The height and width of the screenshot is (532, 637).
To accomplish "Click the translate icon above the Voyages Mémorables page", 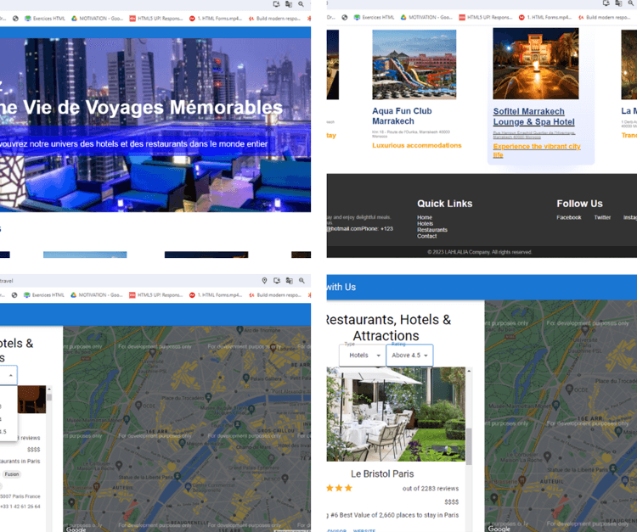I will pyautogui.click(x=289, y=4).
